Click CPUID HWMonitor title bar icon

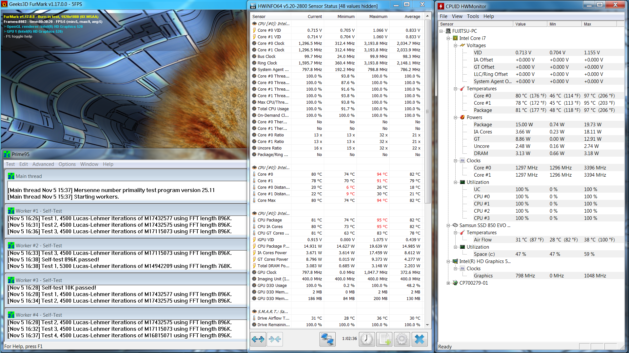[441, 6]
